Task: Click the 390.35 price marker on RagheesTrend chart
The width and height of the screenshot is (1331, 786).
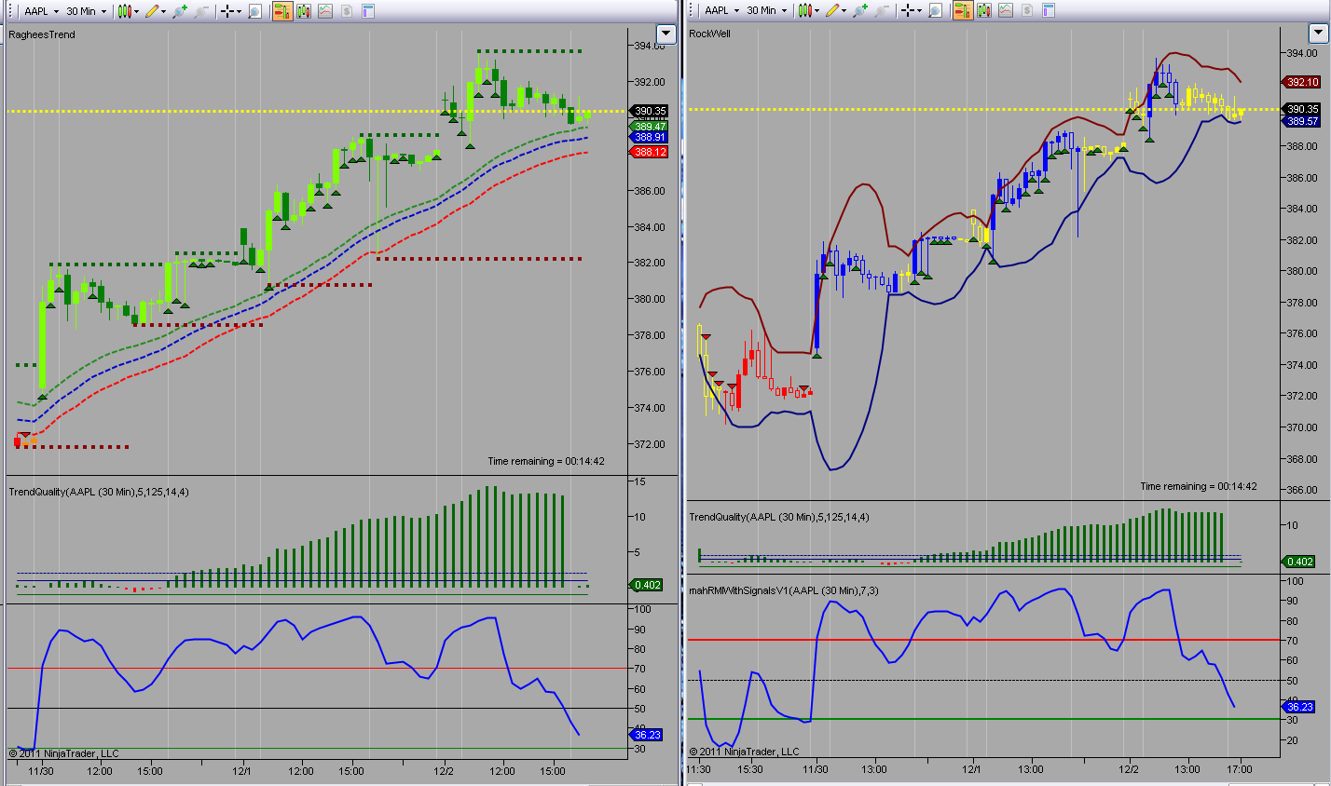Action: coord(650,111)
